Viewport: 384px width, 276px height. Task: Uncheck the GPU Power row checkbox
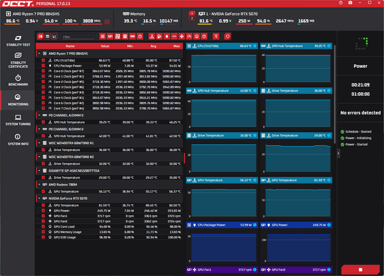pyautogui.click(x=43, y=211)
